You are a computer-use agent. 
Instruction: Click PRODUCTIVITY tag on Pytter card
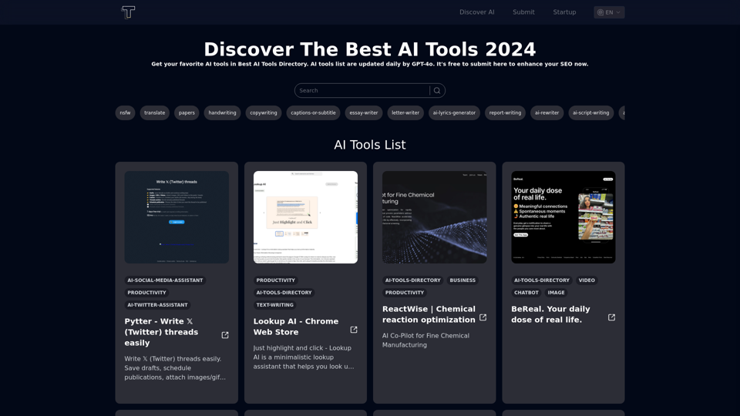(146, 293)
